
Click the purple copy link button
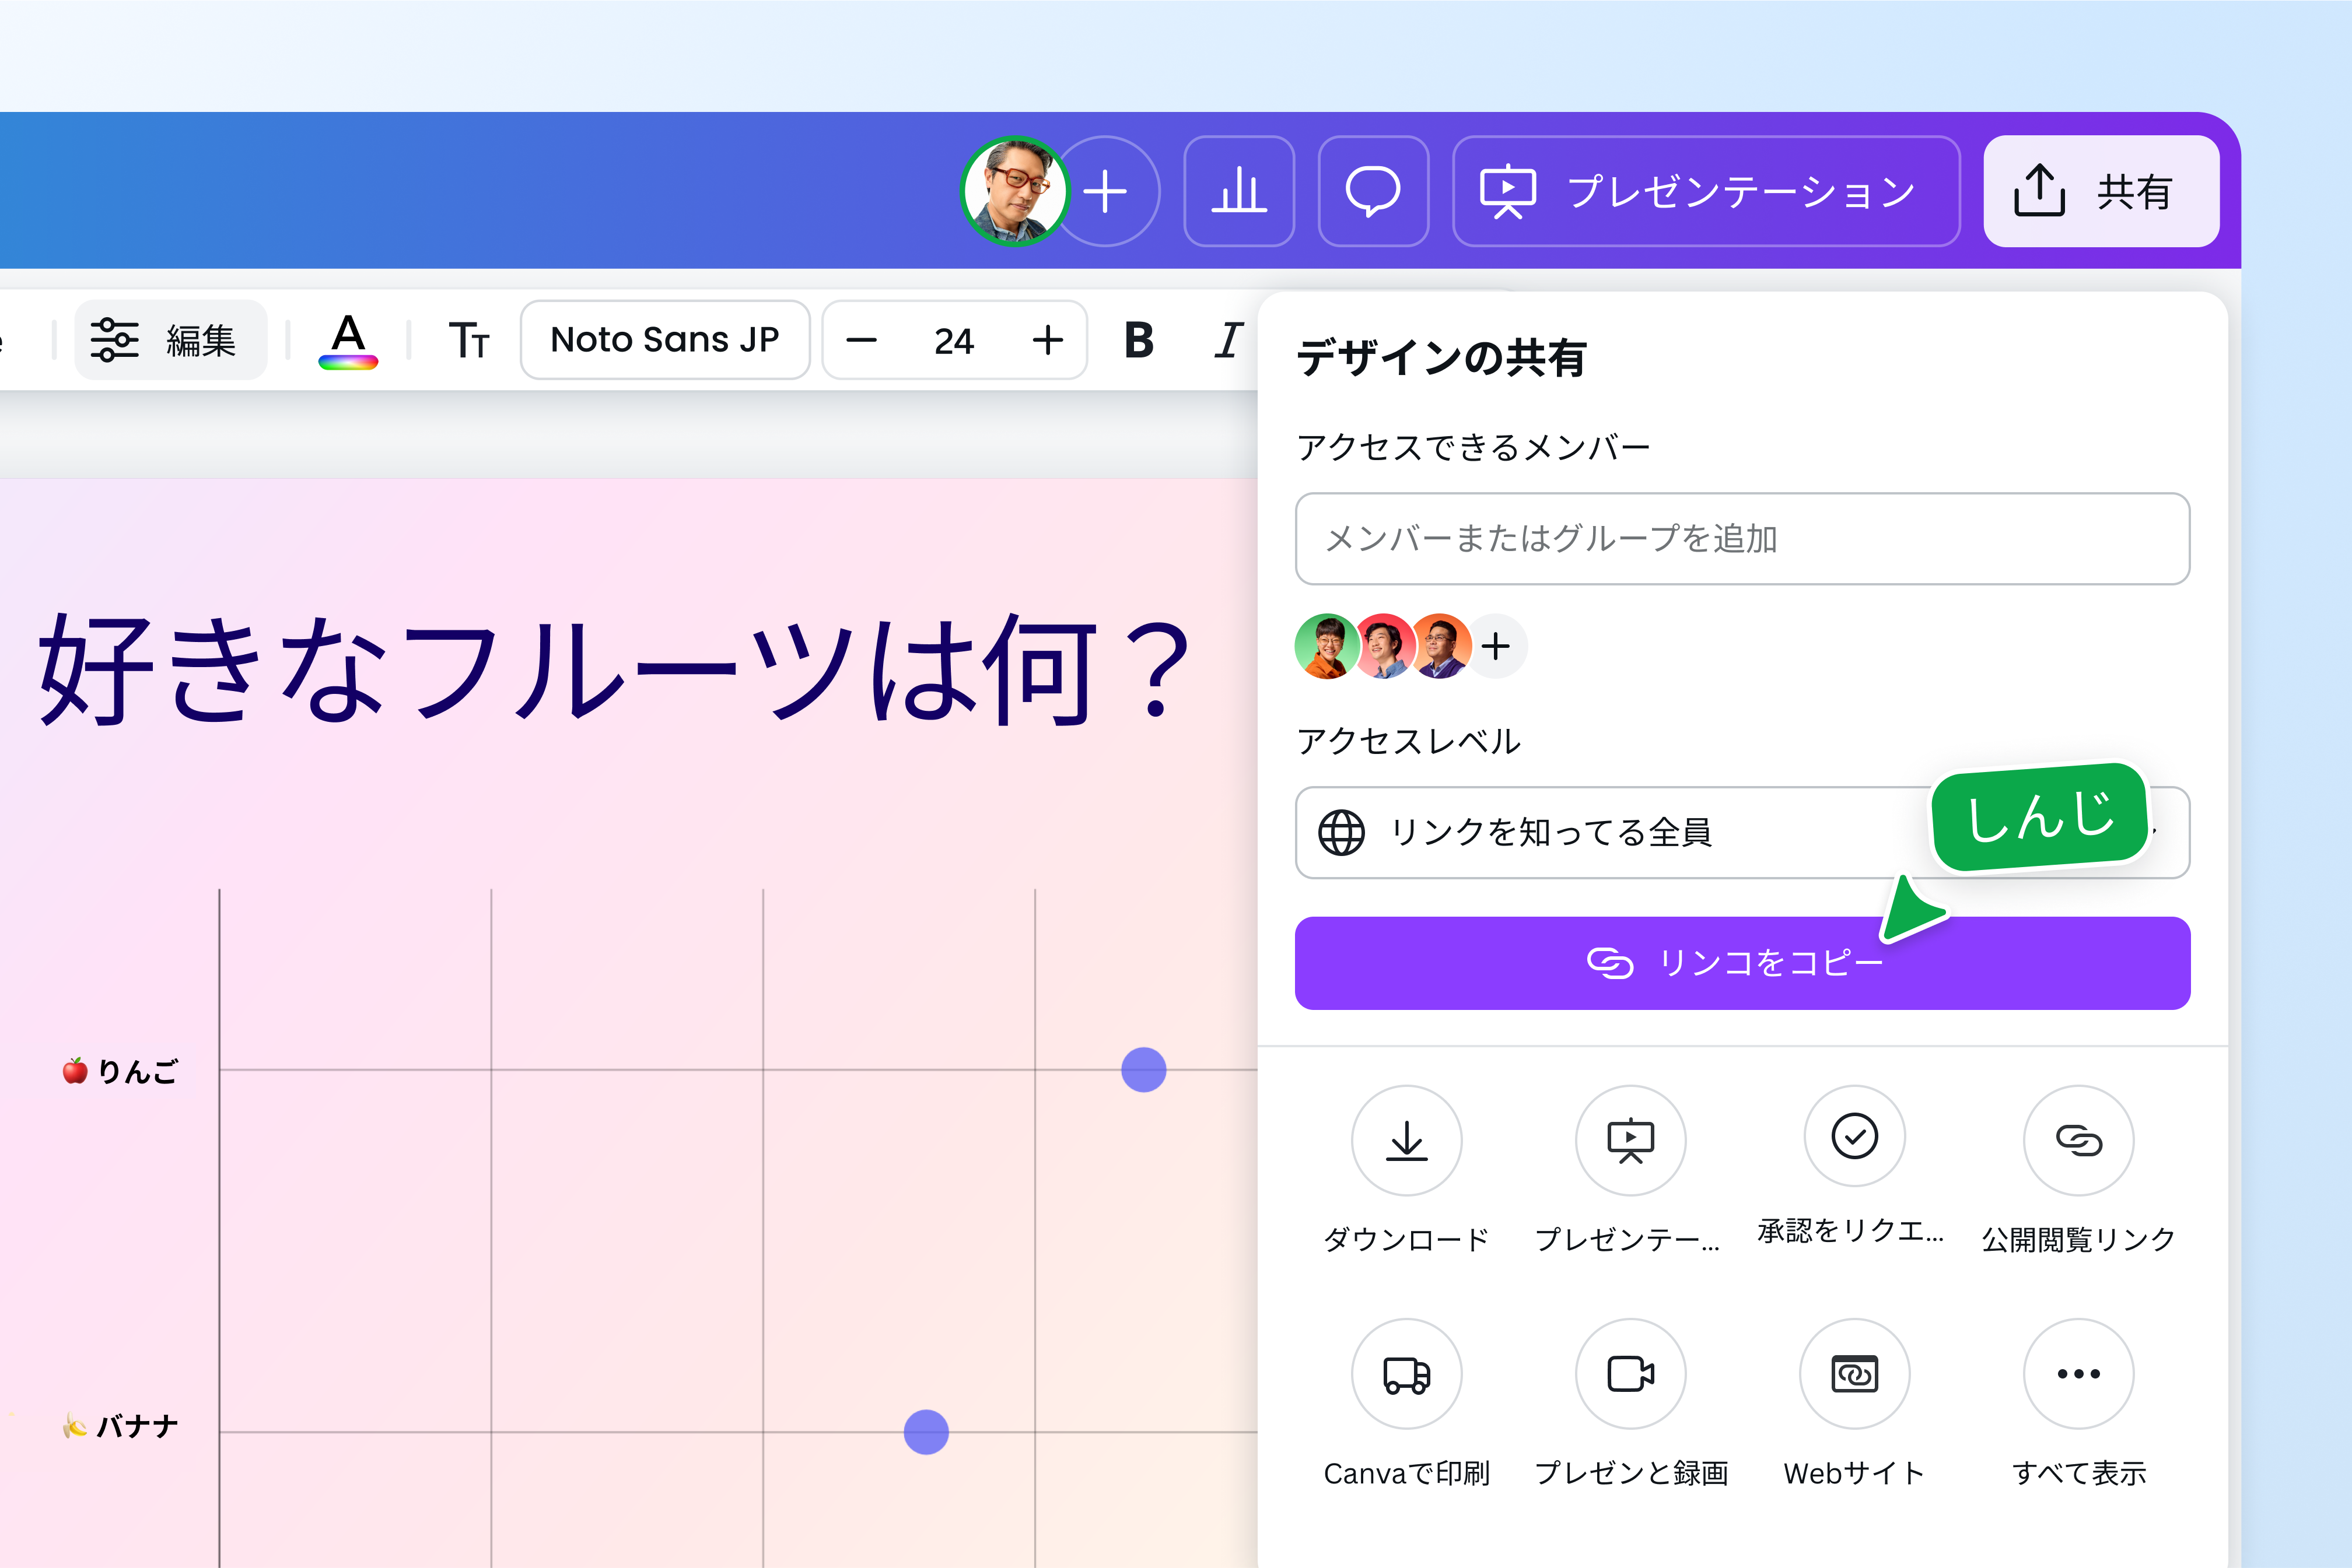[1742, 963]
